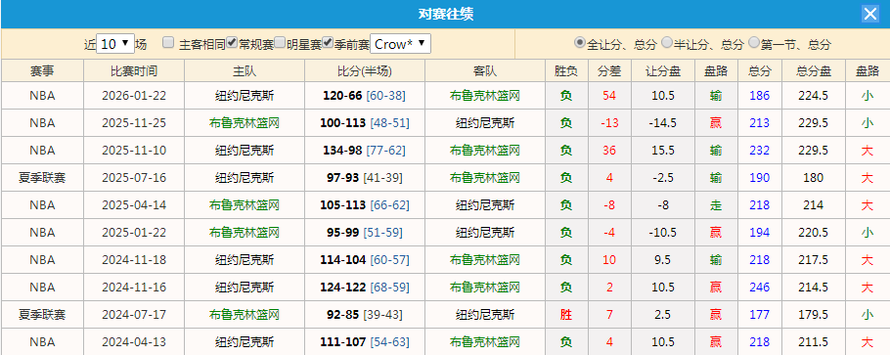This screenshot has height=355, width=890.
Task: Uncheck the 常规赛 checkbox
Action: (x=232, y=42)
